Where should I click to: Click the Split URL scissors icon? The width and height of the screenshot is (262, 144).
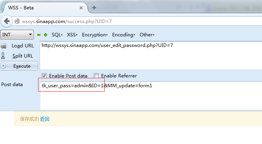pyautogui.click(x=3, y=56)
